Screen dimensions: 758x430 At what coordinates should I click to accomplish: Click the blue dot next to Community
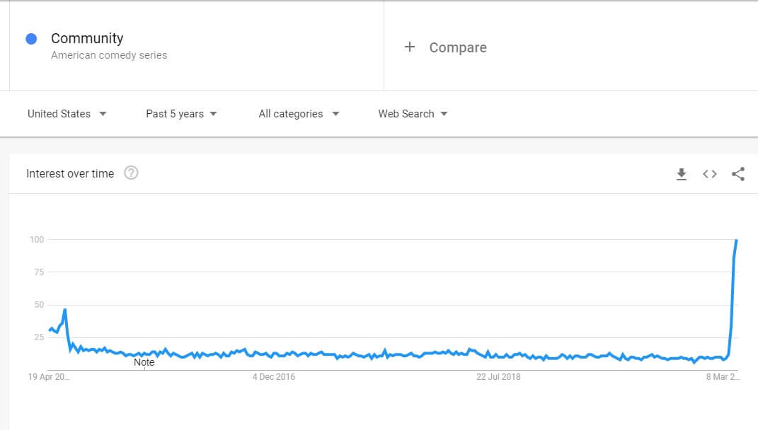point(31,39)
